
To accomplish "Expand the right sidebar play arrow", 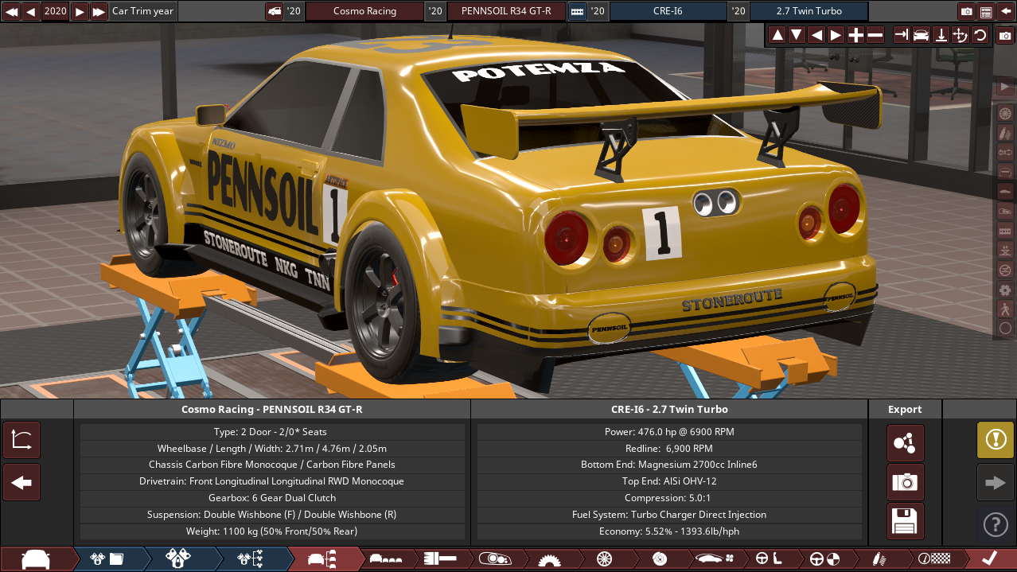I will 1005,85.
